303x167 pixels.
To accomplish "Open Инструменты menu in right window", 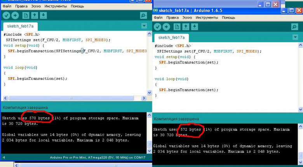I will (x=207, y=17).
